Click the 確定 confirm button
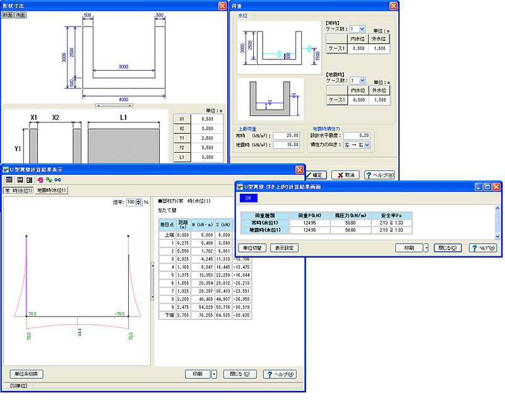 tap(316, 175)
